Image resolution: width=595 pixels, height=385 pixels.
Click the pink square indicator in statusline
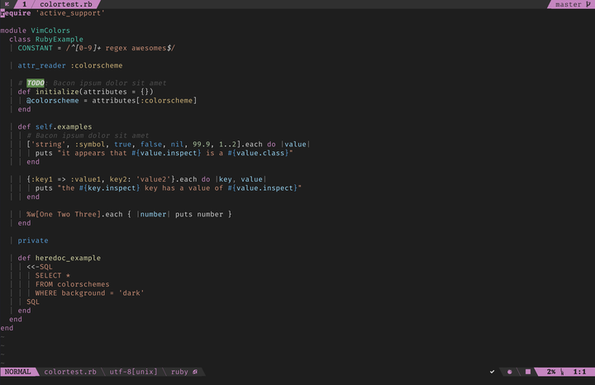click(x=528, y=372)
